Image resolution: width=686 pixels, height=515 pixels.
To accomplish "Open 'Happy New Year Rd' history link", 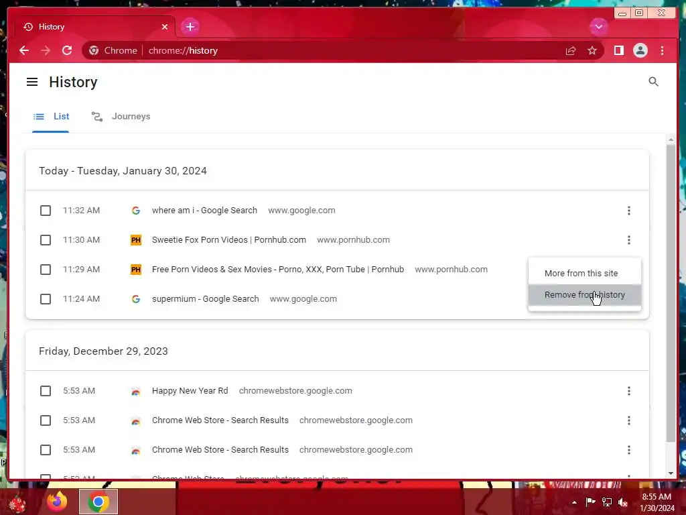I will 190,391.
